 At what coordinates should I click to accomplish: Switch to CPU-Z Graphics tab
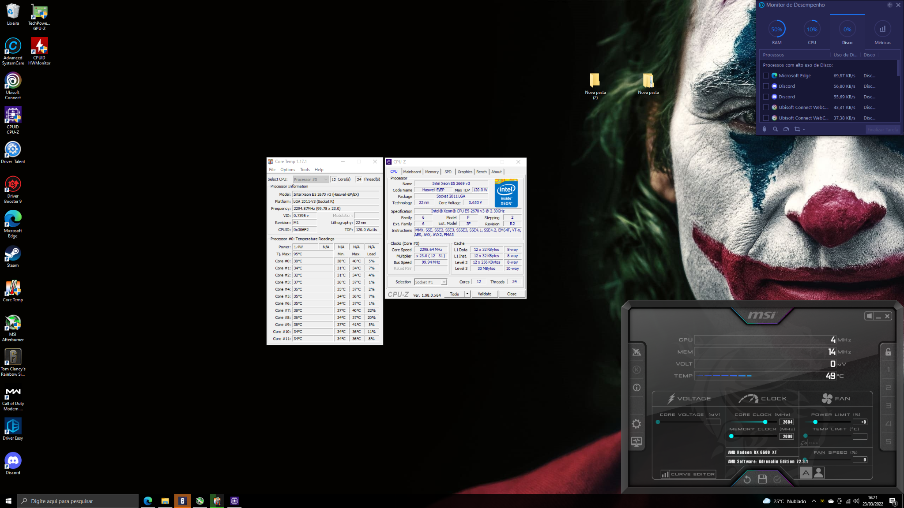coord(465,172)
